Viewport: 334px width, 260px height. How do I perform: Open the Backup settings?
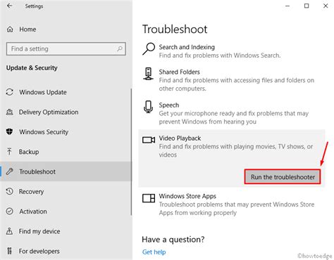click(66, 152)
